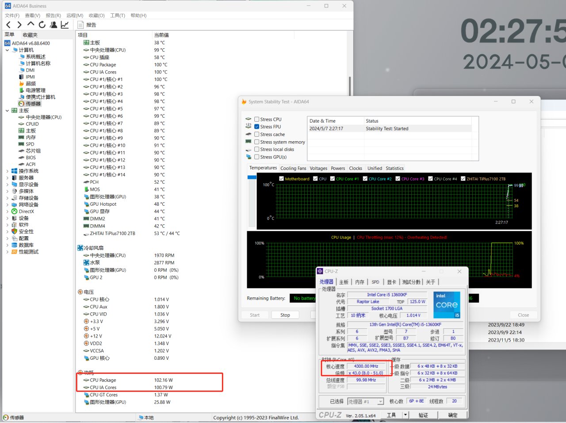Switch to the 收藏夹 tab in AIDA64
The image size is (566, 423).
[30, 35]
